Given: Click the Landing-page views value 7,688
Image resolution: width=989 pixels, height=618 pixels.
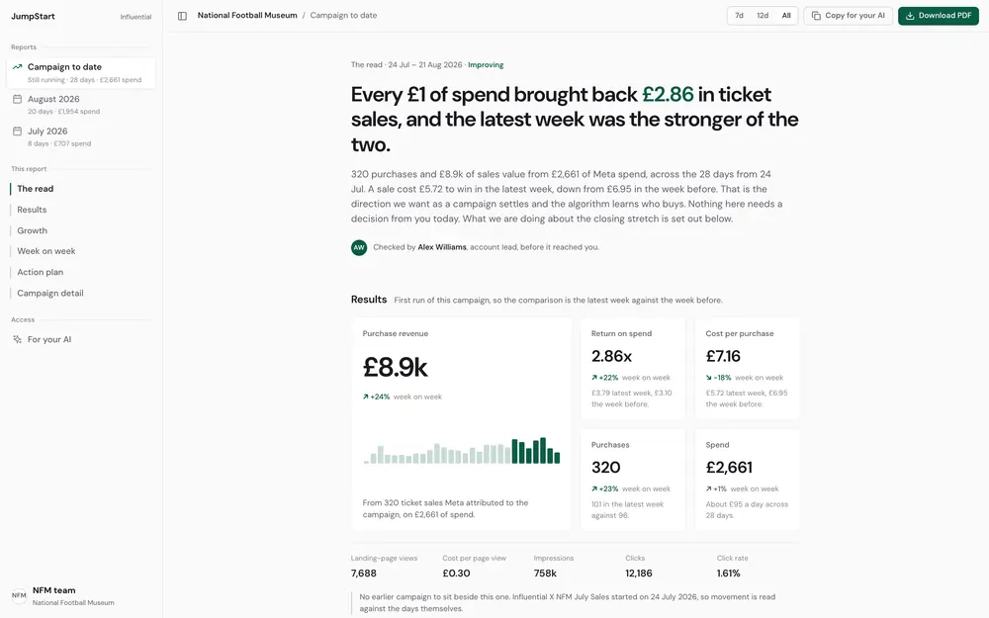Looking at the screenshot, I should [363, 574].
